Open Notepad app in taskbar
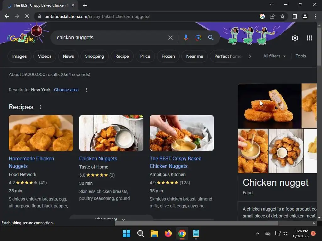 click(x=196, y=233)
